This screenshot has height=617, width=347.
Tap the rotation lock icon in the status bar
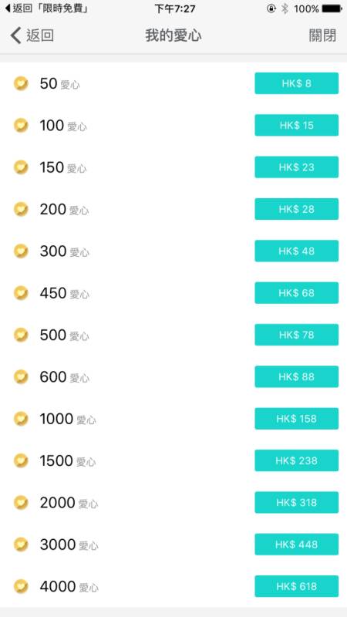271,8
